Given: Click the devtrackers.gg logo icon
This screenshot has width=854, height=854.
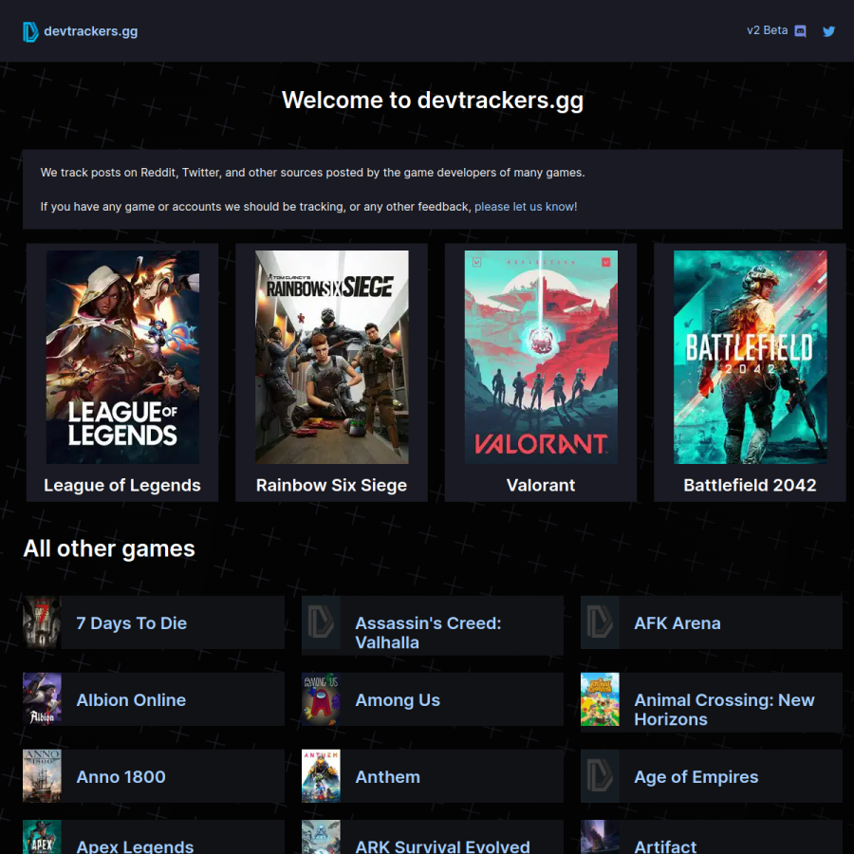Looking at the screenshot, I should point(30,31).
